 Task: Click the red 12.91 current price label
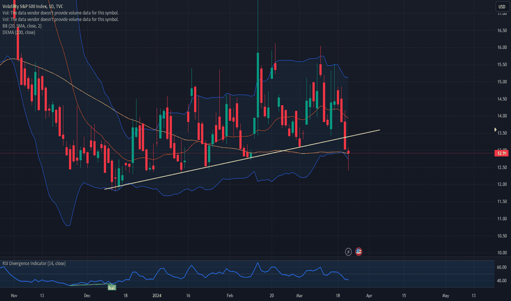click(x=502, y=153)
